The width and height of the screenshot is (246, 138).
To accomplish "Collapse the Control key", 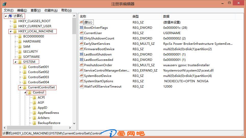I will coord(25,92).
